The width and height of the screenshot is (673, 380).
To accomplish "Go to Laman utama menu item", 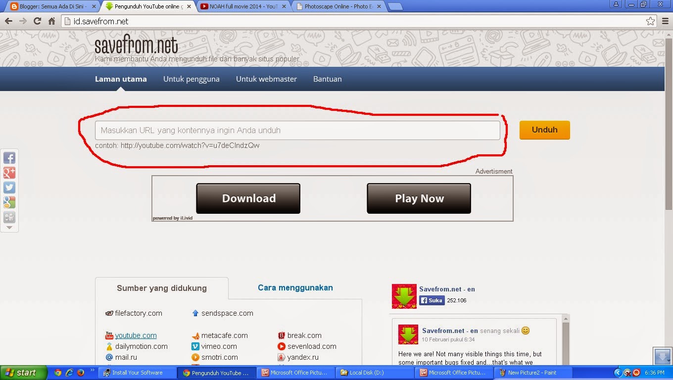I will click(121, 79).
